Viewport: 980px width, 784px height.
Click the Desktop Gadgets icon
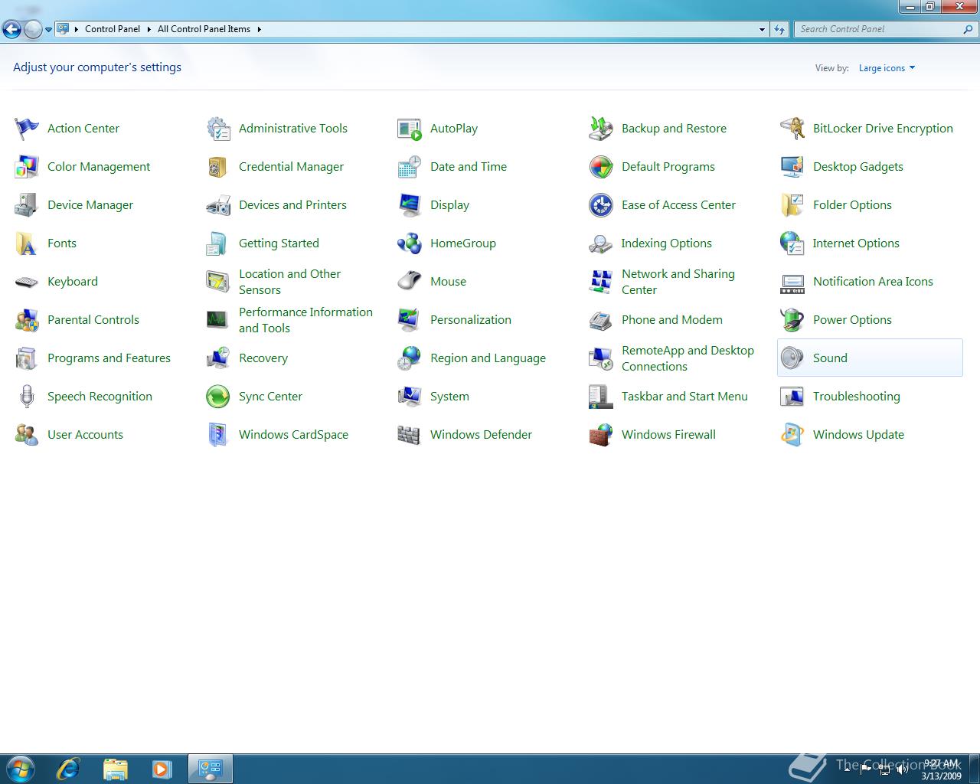792,167
